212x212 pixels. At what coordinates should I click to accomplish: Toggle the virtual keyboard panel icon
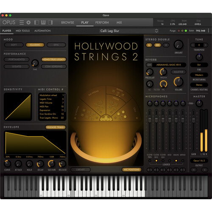click(43, 22)
